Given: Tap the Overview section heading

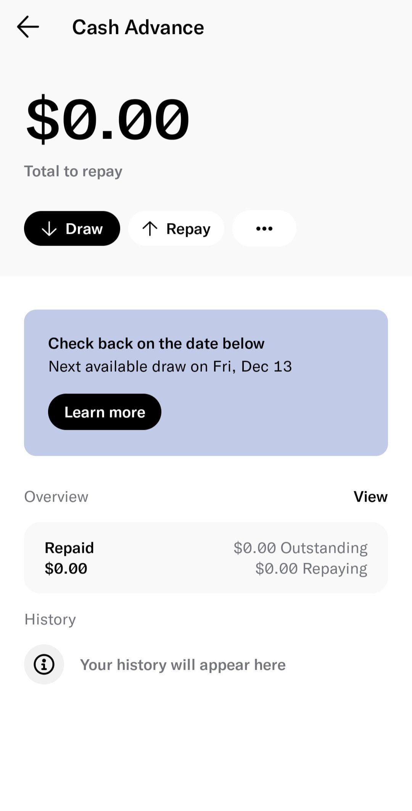Looking at the screenshot, I should [x=56, y=497].
